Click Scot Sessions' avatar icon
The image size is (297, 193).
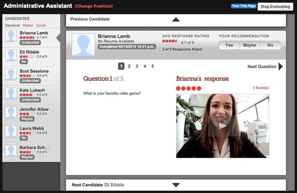[12, 75]
